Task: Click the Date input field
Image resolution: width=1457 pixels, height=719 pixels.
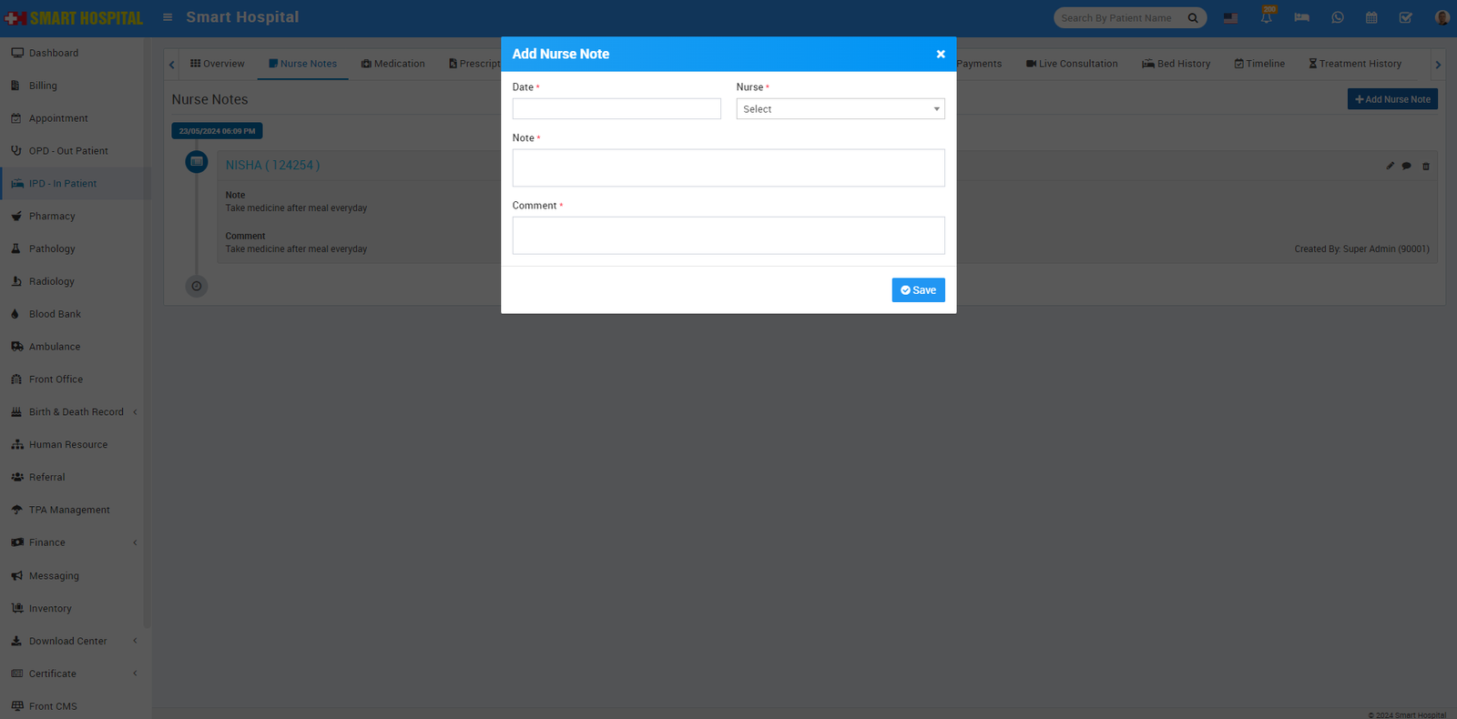Action: (x=616, y=109)
